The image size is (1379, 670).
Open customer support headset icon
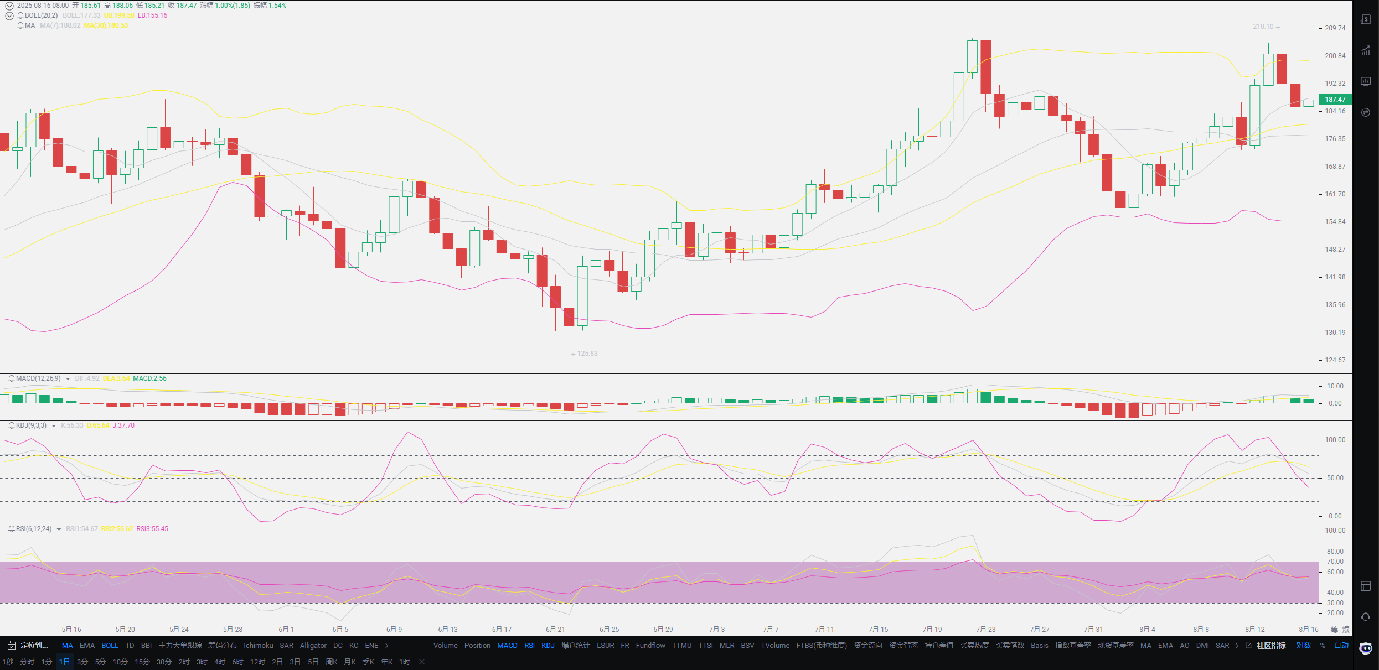coord(1366,617)
